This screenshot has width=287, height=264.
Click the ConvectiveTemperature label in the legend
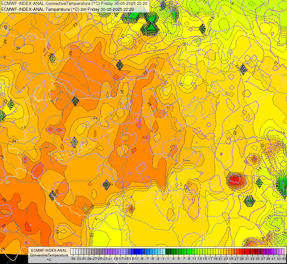(49, 255)
